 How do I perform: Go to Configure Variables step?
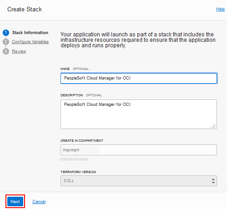(x=30, y=42)
